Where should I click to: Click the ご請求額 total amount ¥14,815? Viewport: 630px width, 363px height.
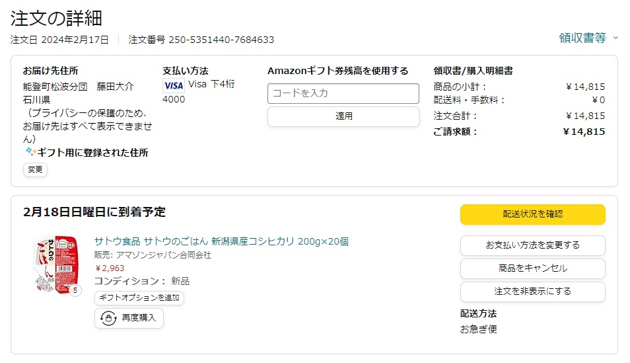(x=584, y=132)
